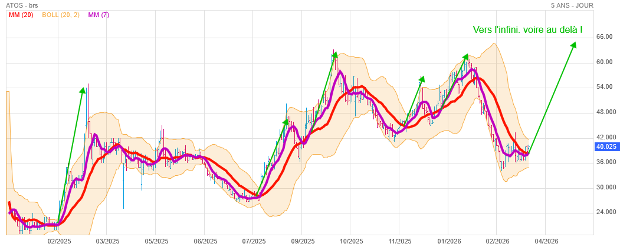Click the 60.00 price axis label
This screenshot has height=247, width=620.
click(x=603, y=62)
